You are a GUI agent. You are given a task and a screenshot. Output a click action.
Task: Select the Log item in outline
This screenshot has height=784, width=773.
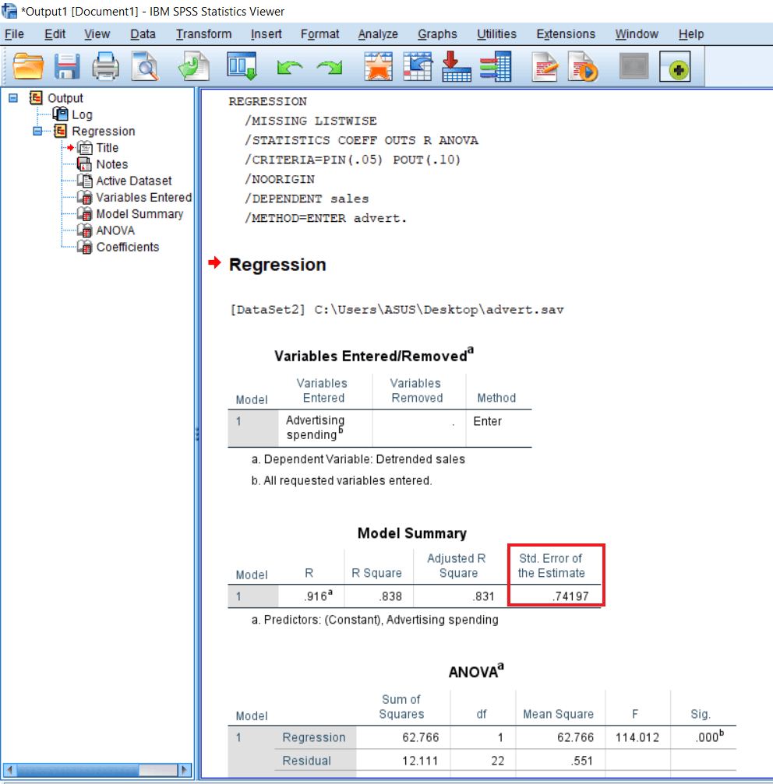[x=82, y=114]
